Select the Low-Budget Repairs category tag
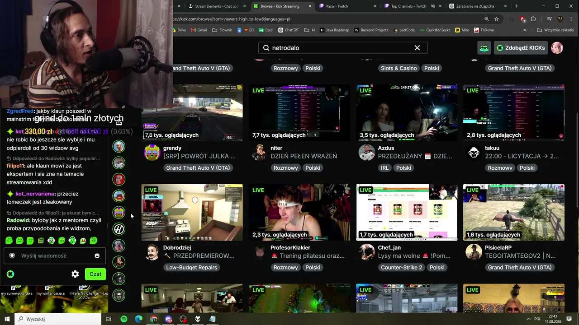The height and width of the screenshot is (325, 579). pyautogui.click(x=192, y=268)
